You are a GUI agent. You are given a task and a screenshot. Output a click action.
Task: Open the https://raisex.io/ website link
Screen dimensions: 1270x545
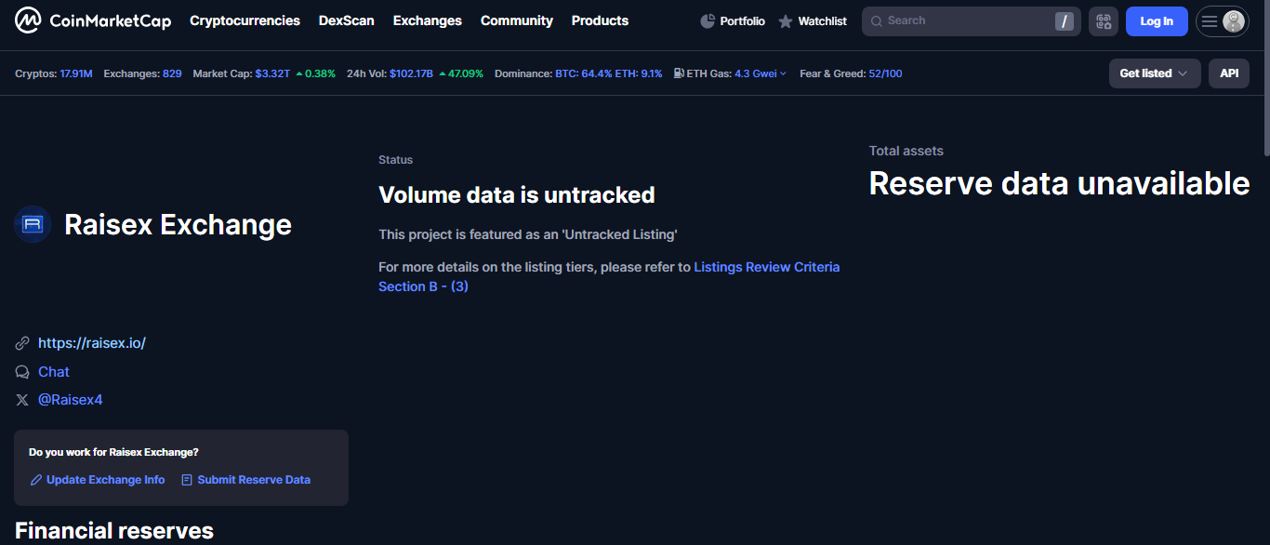(x=91, y=343)
